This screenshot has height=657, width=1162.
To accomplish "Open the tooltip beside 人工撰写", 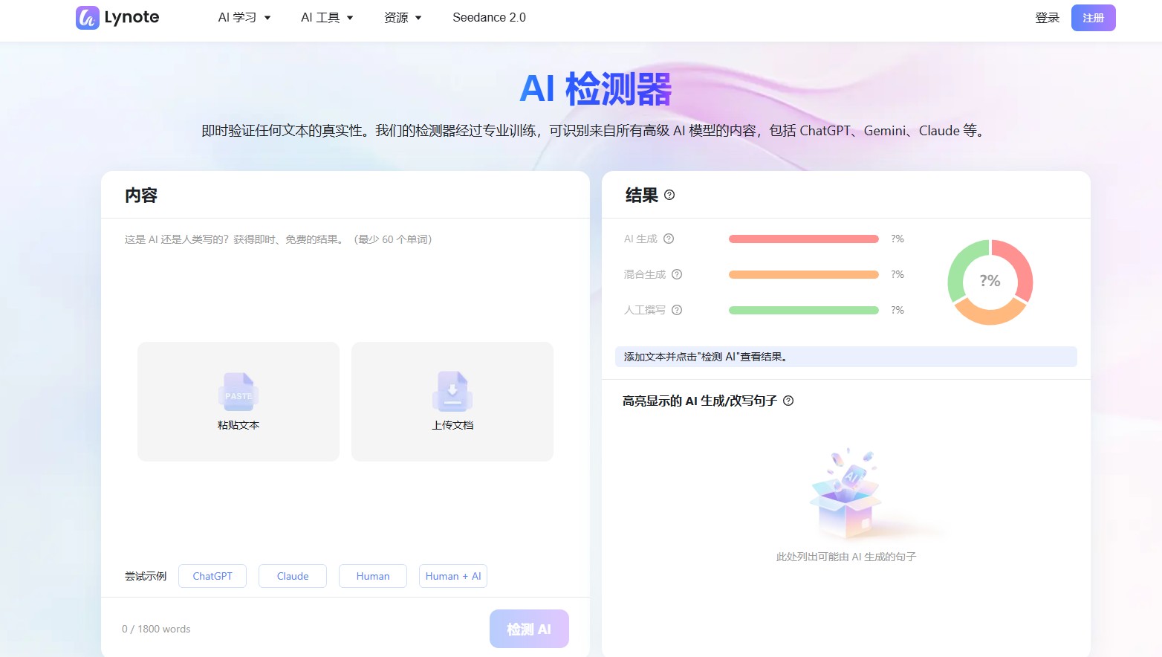I will coord(676,310).
